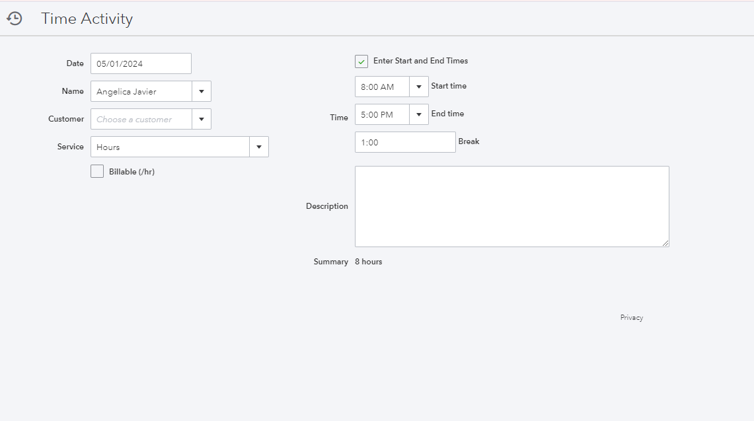Click the Enter Start and End Times label
This screenshot has width=754, height=421.
tap(420, 61)
